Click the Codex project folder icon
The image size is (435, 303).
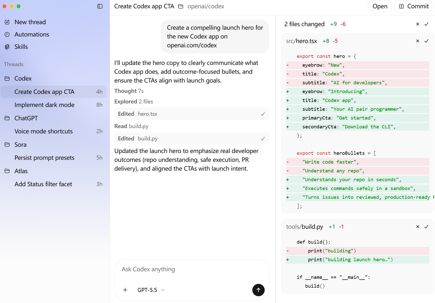click(7, 79)
